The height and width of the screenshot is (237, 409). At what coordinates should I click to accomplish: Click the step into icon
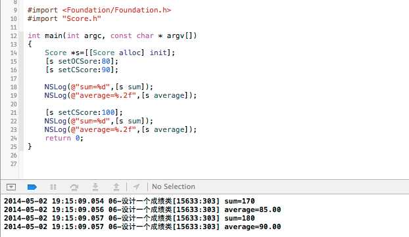[95, 186]
